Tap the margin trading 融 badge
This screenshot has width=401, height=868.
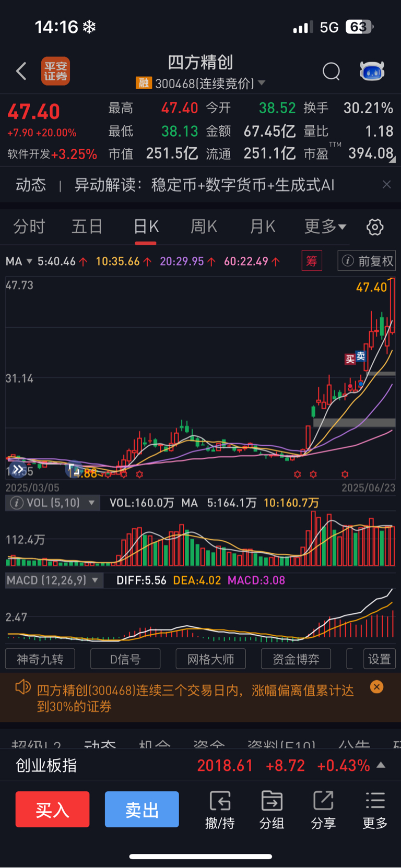coord(144,83)
